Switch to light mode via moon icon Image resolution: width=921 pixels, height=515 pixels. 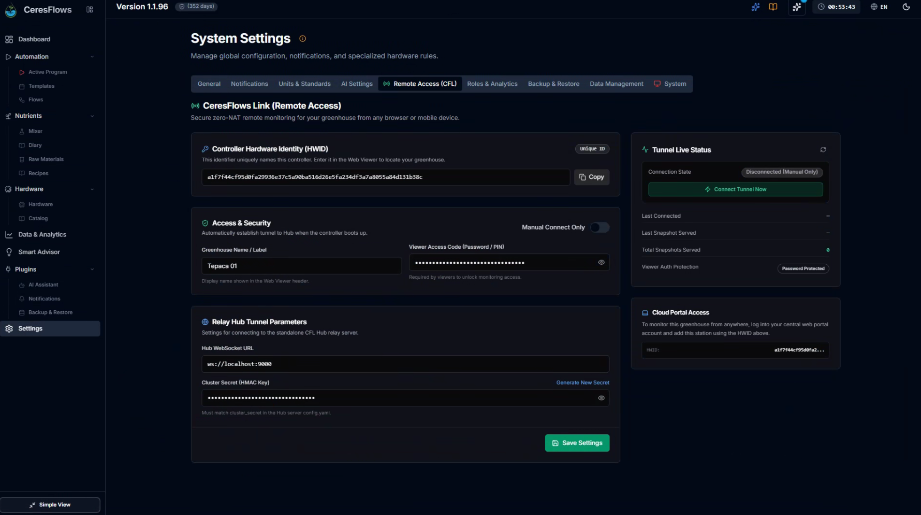(906, 7)
